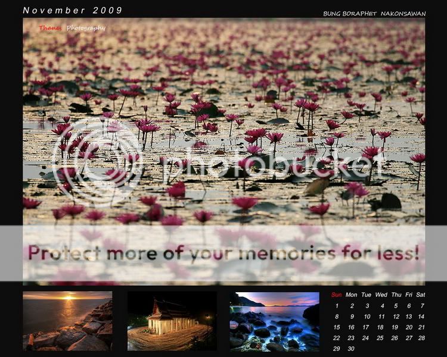This screenshot has width=447, height=357.
Task: Choose date 18 in the calendar
Action: (x=380, y=327)
